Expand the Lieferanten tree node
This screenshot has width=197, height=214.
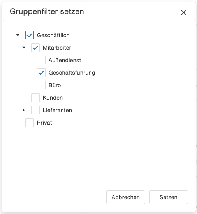click(23, 110)
